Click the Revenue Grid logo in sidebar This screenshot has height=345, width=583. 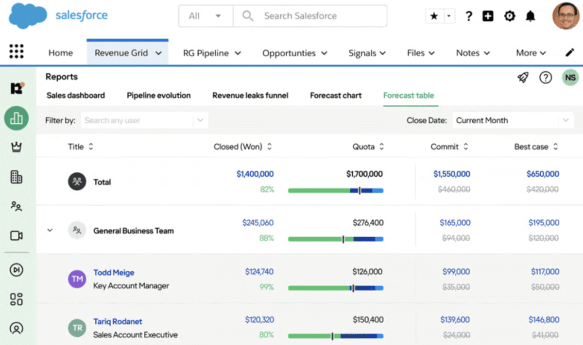click(x=17, y=88)
